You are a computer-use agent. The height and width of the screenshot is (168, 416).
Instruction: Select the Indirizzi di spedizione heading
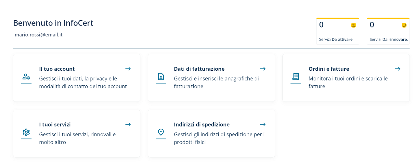[202, 124]
